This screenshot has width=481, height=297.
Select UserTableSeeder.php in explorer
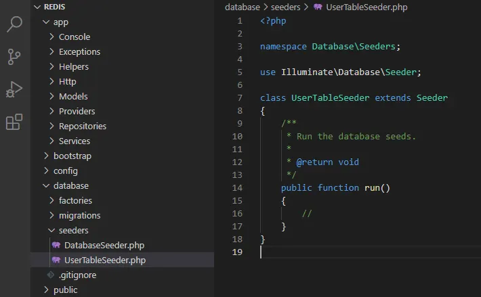pos(105,260)
